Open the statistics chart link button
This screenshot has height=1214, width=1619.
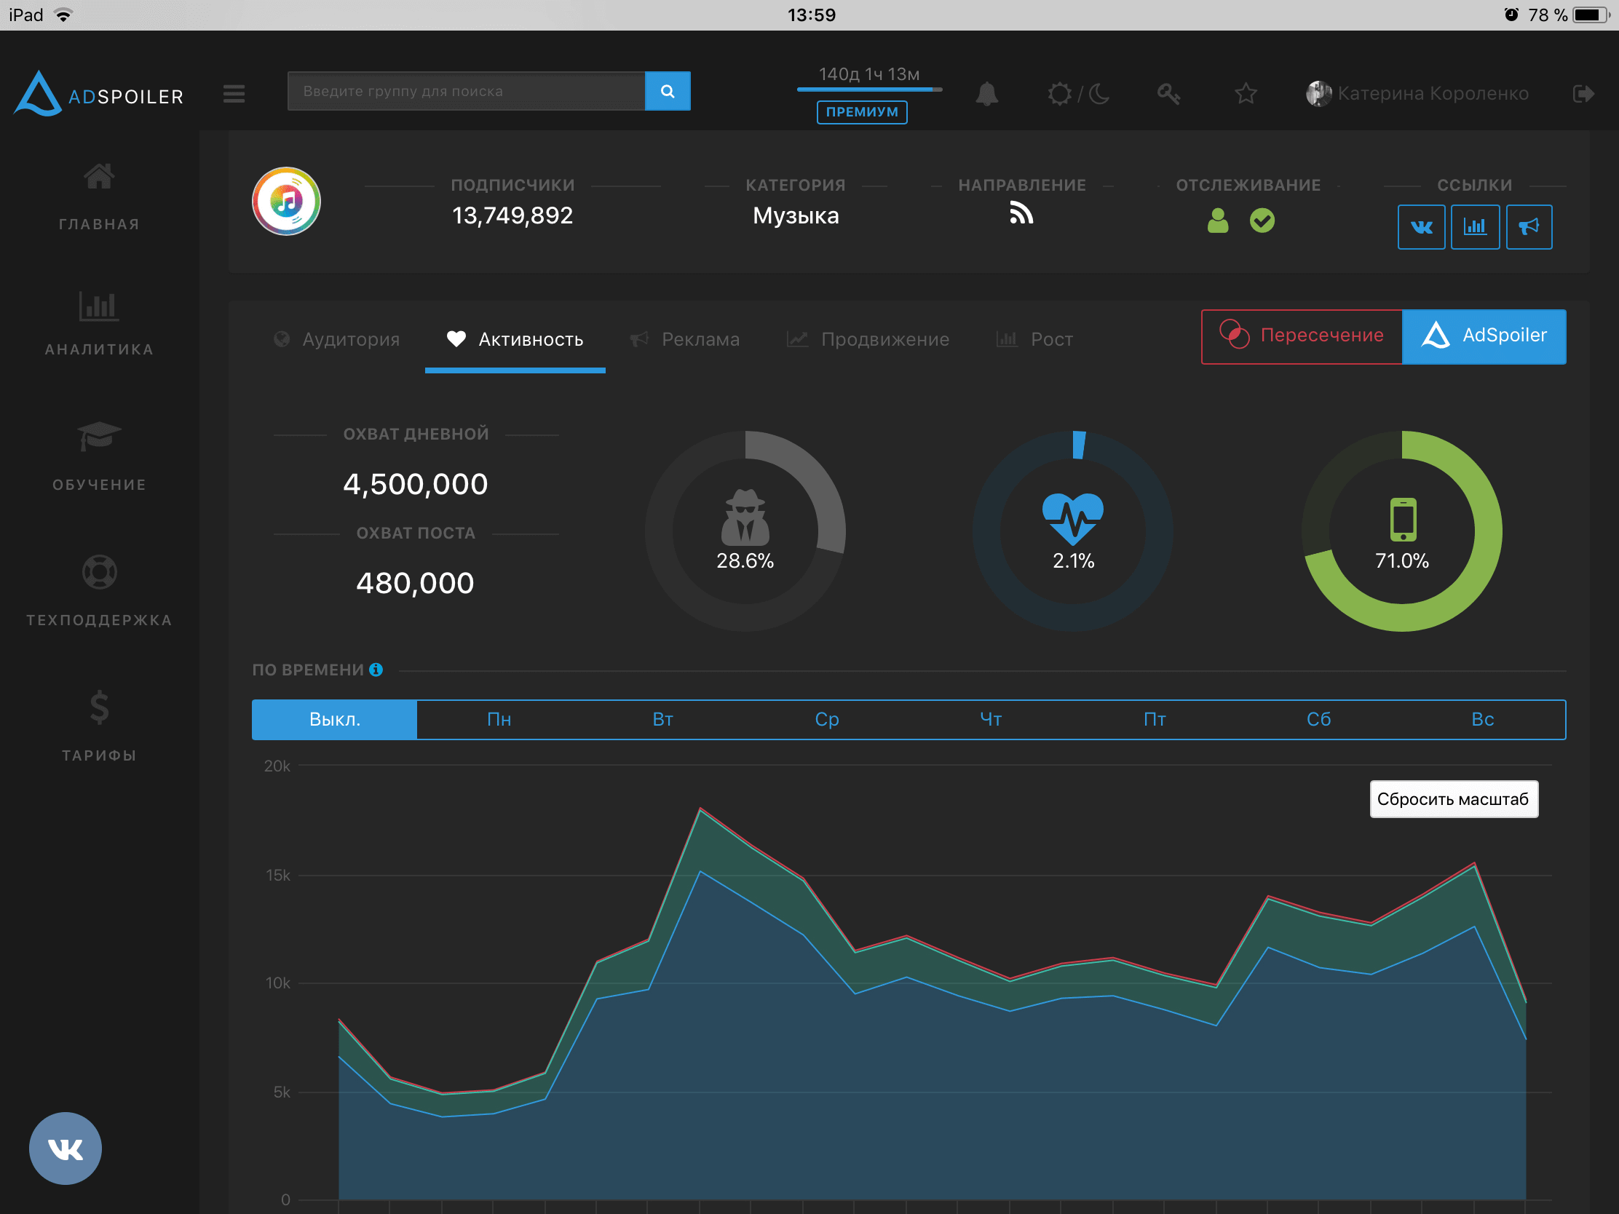pos(1475,227)
